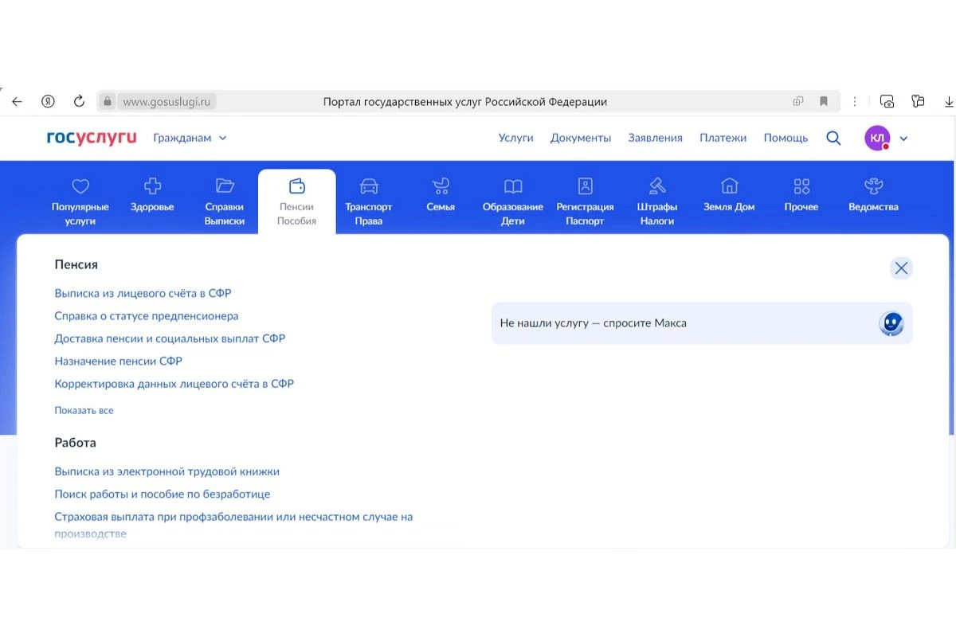
Task: Open Корректировка данных лицевого счёта в СФР
Action: [x=174, y=384]
